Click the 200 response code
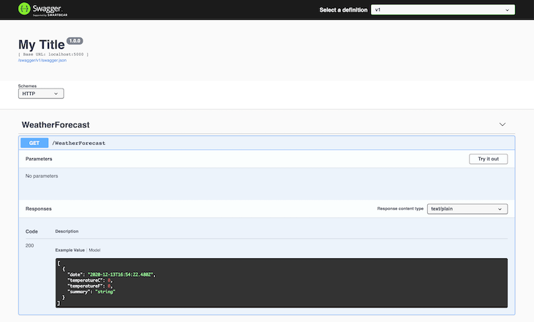534x322 pixels. click(30, 245)
